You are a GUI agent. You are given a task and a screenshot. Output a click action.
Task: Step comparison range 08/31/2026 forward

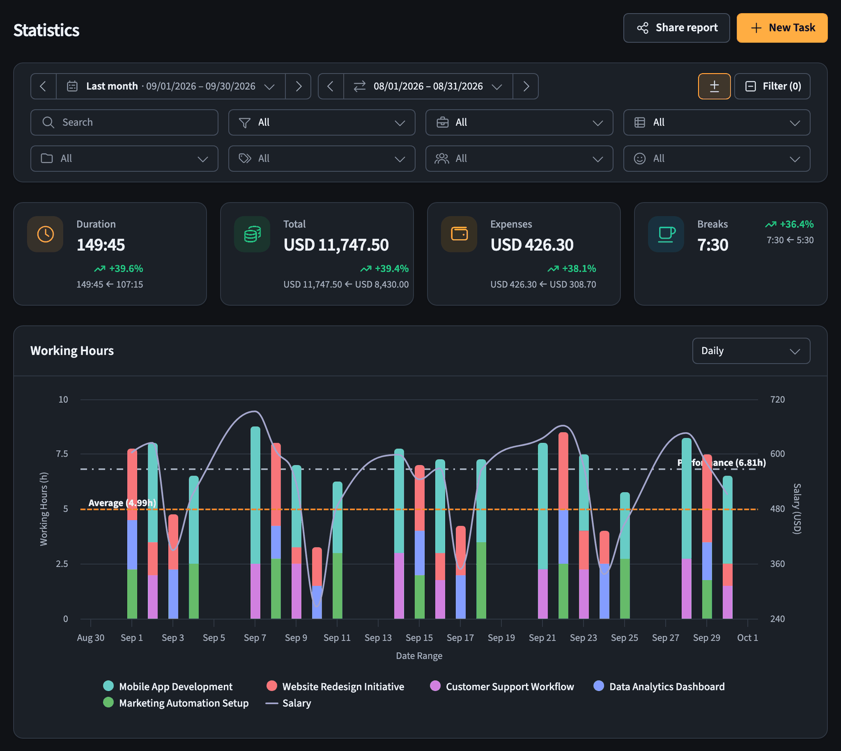click(526, 86)
